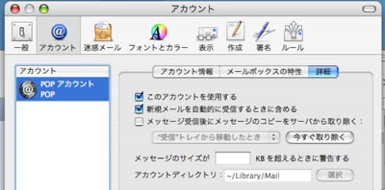Switch to the アカウント情報 tab
This screenshot has width=385, height=190.
click(x=186, y=72)
